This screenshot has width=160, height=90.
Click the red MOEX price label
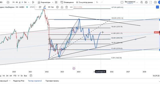point(157,32)
